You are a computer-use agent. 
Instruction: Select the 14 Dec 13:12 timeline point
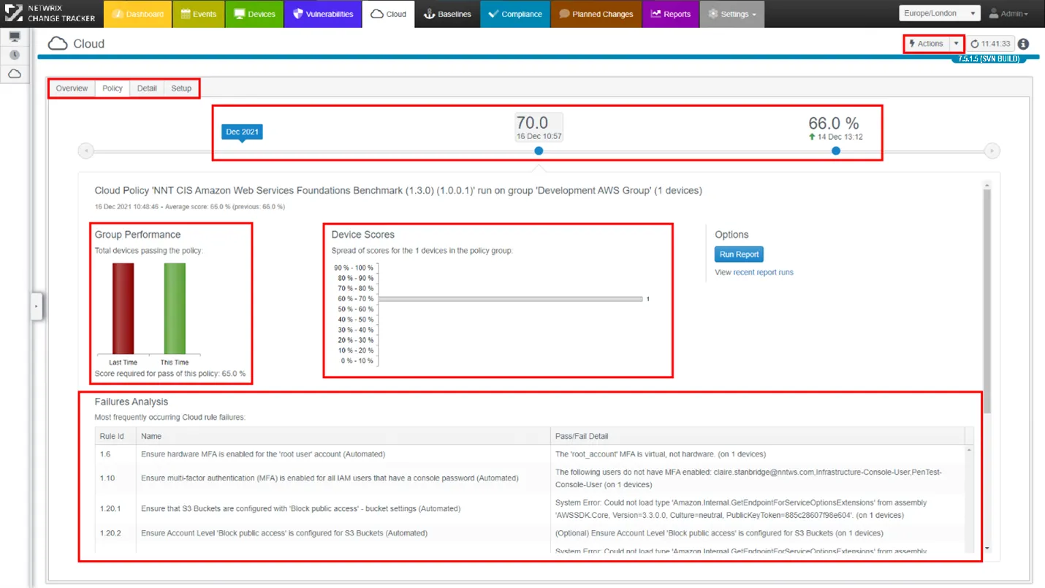tap(836, 151)
